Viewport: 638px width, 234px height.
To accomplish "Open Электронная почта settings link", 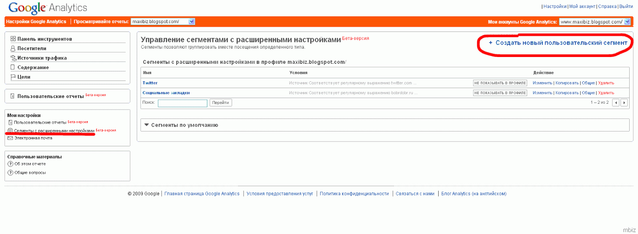I will point(33,138).
